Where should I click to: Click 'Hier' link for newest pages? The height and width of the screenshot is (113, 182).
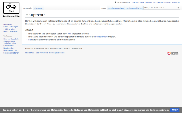tap(30, 40)
